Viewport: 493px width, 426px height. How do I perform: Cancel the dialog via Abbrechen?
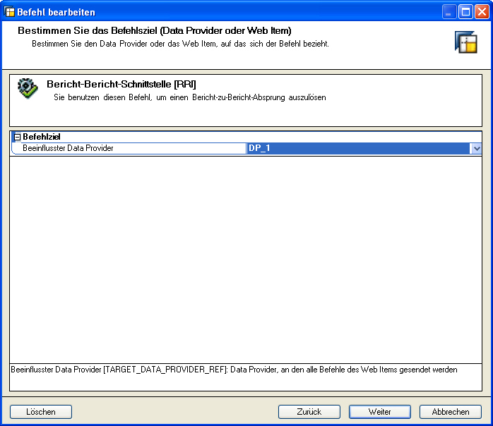[x=450, y=412]
